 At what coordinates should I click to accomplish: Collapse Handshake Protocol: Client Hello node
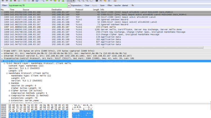click(7, 73)
